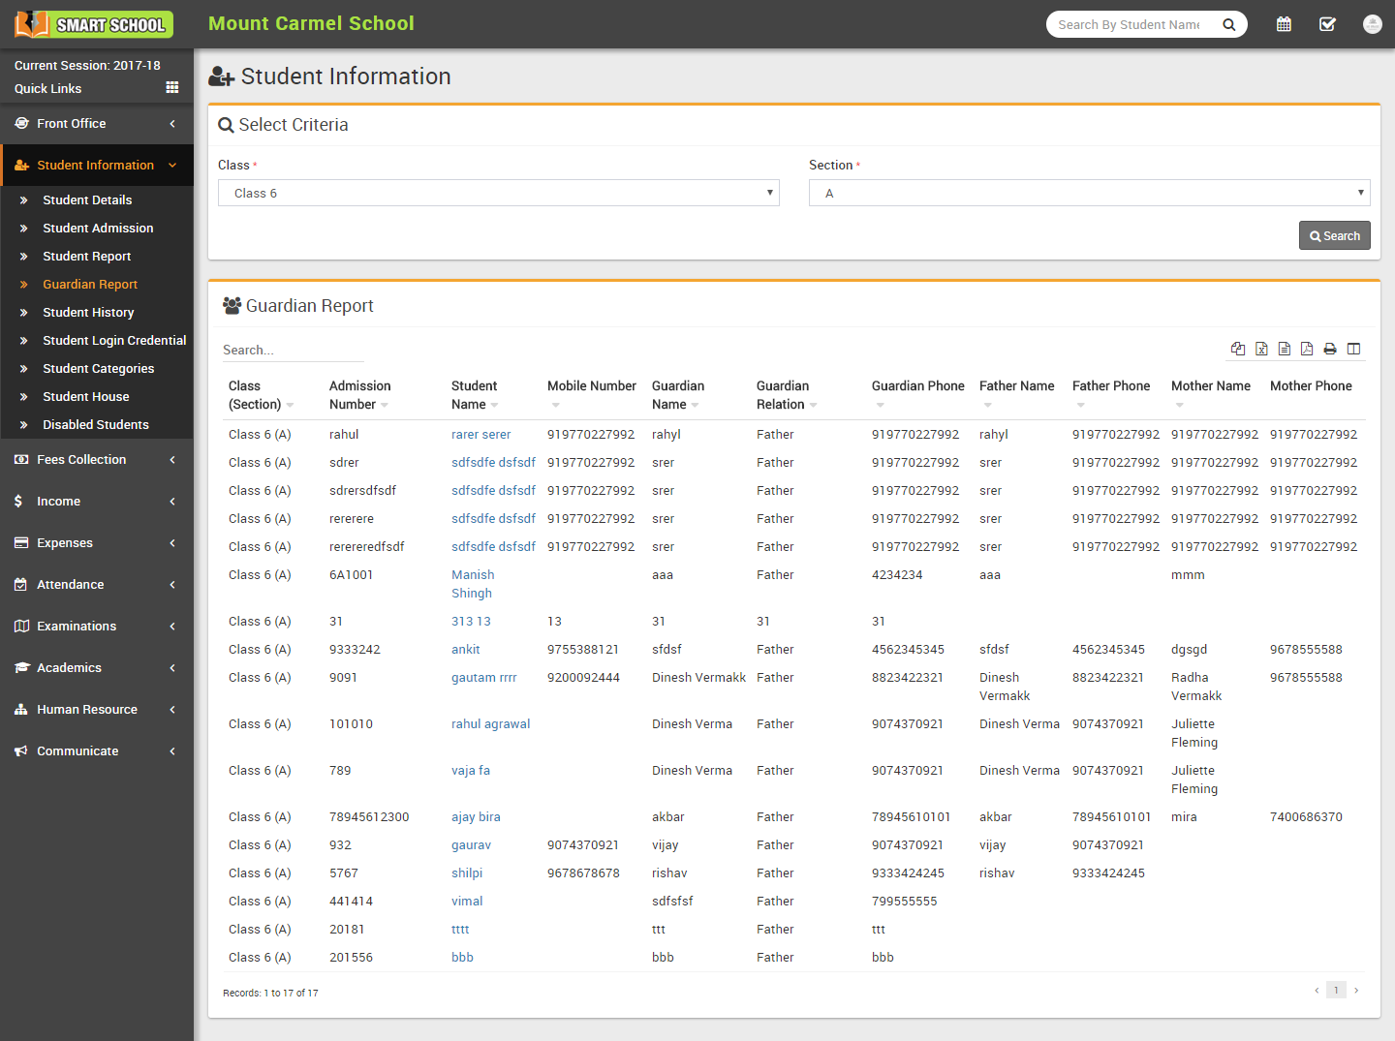Open the Class dropdown showing Class 6

[x=498, y=193]
